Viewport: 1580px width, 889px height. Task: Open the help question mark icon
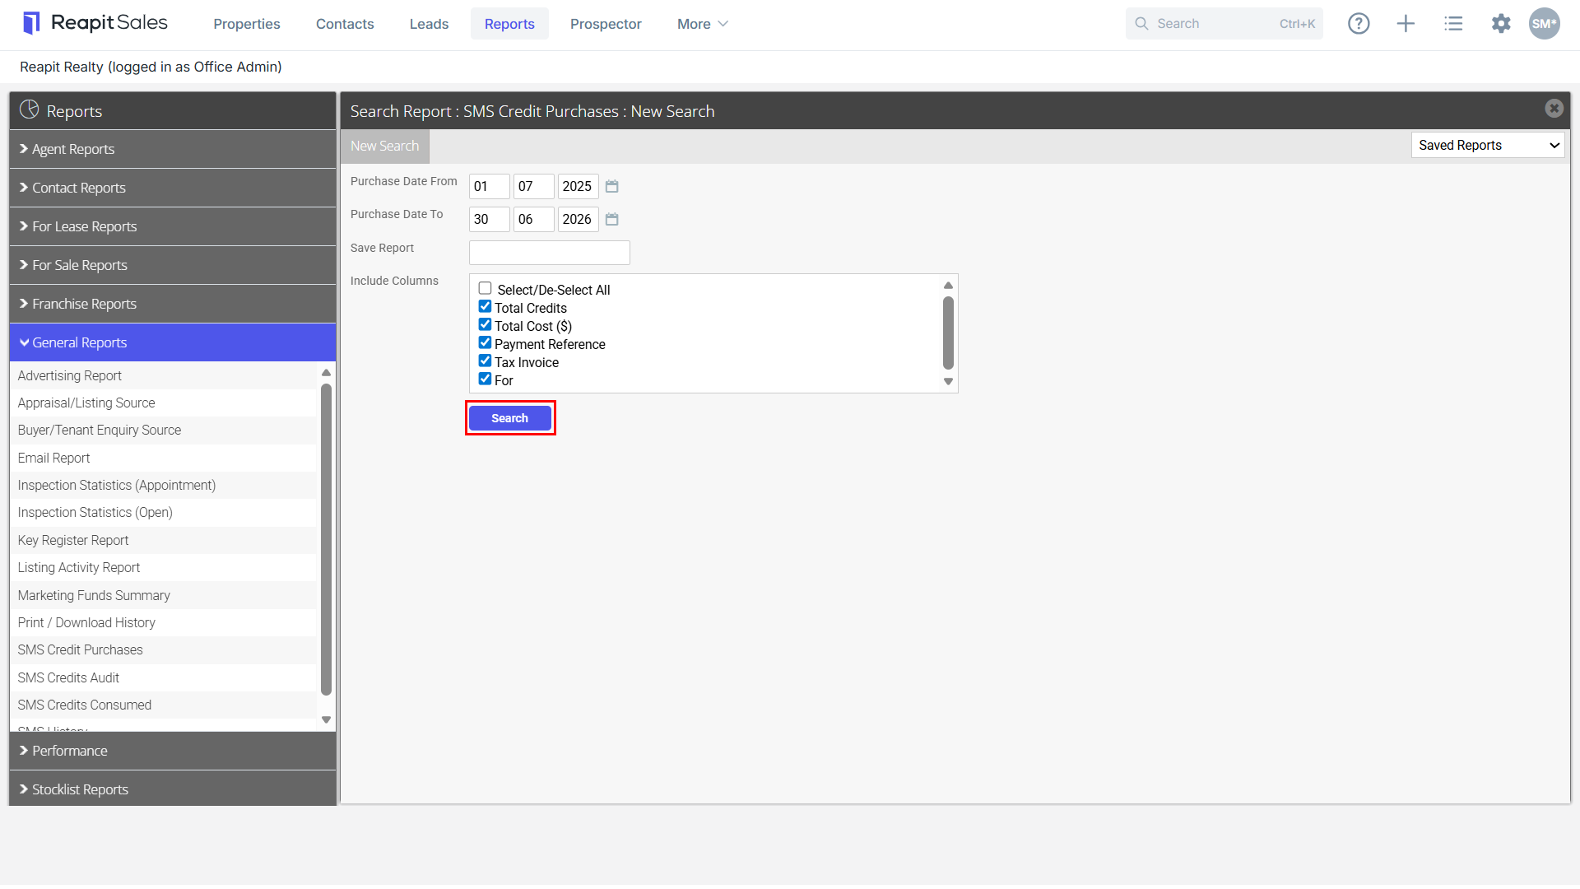pyautogui.click(x=1359, y=24)
